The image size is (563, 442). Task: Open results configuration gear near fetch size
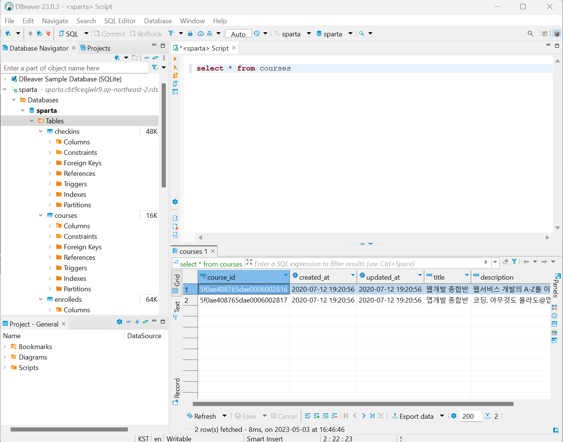[454, 416]
